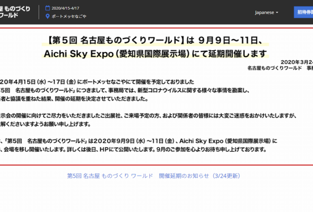The height and width of the screenshot is (212, 313).
Task: Click the line mentioning 新型コロナウイルス
Action: pyautogui.click(x=125, y=90)
